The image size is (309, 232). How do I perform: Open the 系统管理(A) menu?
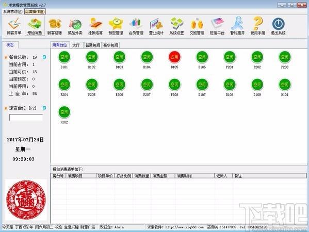tap(13, 12)
